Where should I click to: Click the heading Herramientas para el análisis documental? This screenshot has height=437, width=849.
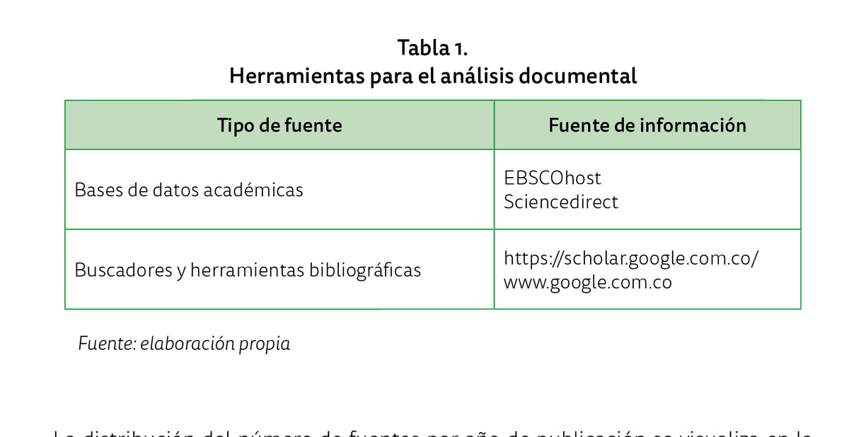(433, 76)
